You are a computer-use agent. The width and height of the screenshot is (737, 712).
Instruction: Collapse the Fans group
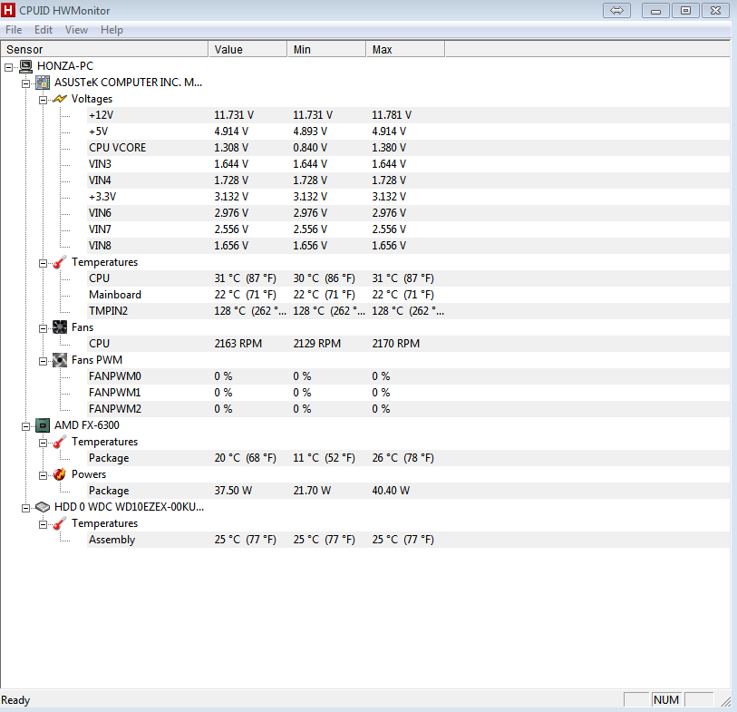point(43,328)
